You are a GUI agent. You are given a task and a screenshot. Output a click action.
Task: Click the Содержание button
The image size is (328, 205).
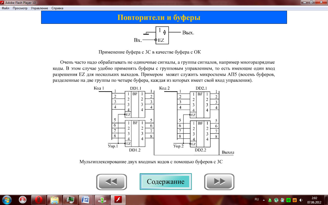[166, 182]
